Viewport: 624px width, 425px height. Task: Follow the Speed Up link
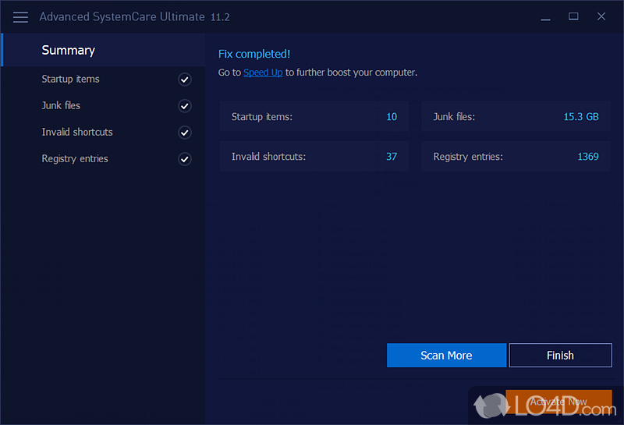(263, 73)
